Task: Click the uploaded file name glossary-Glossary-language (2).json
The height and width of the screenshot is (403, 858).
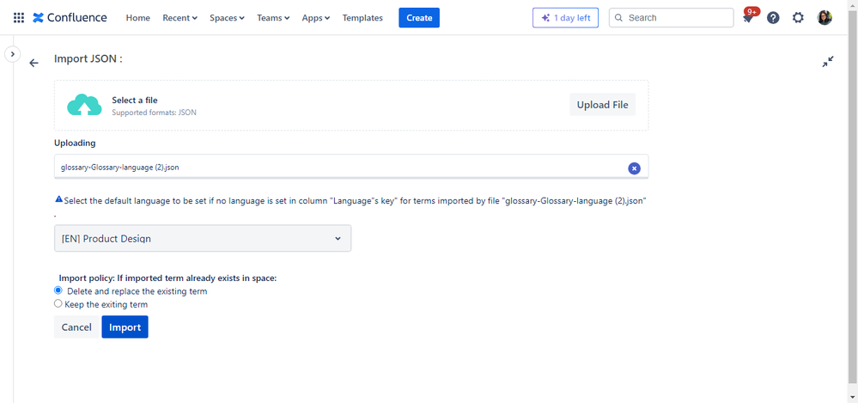Action: [x=120, y=168]
